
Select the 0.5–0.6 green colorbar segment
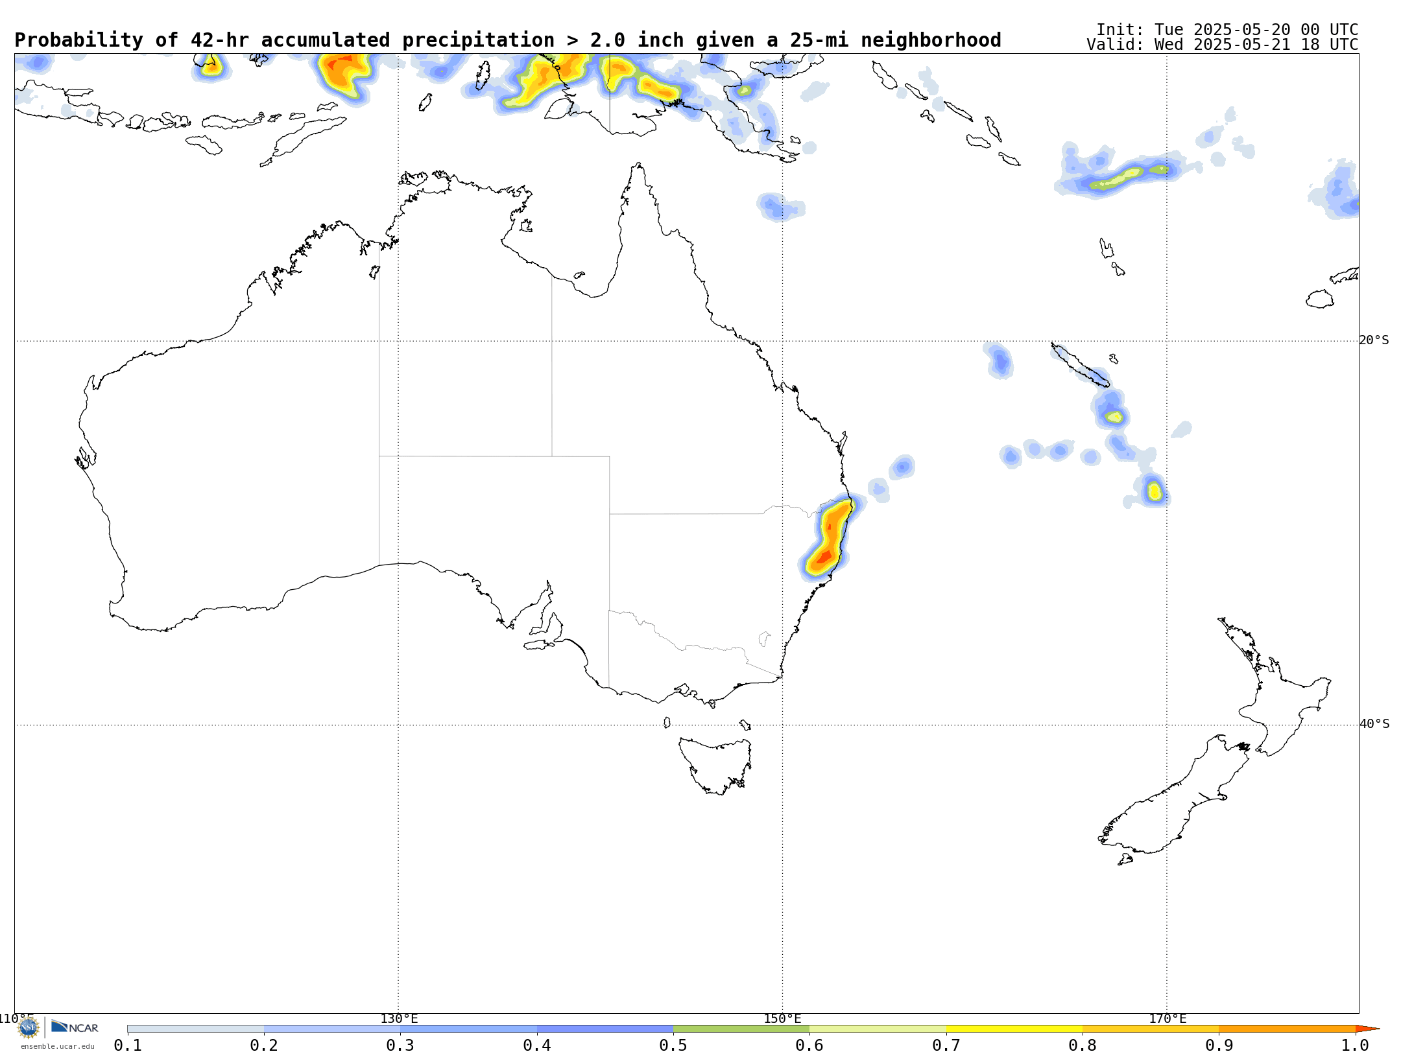point(741,1029)
